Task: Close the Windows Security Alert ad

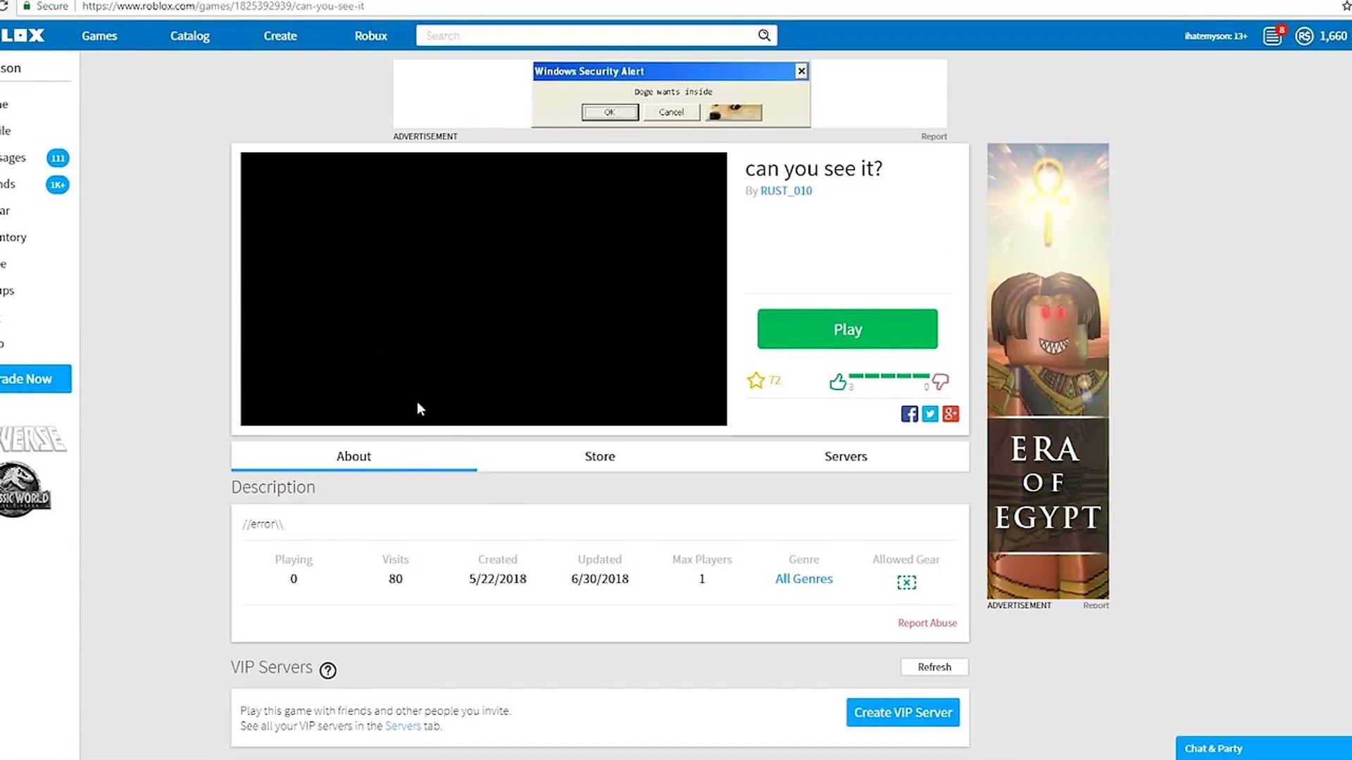Action: (801, 71)
